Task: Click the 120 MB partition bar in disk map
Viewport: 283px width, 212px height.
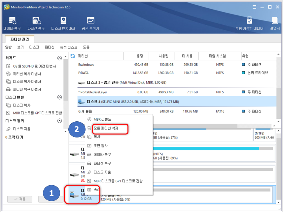Action: (186, 195)
